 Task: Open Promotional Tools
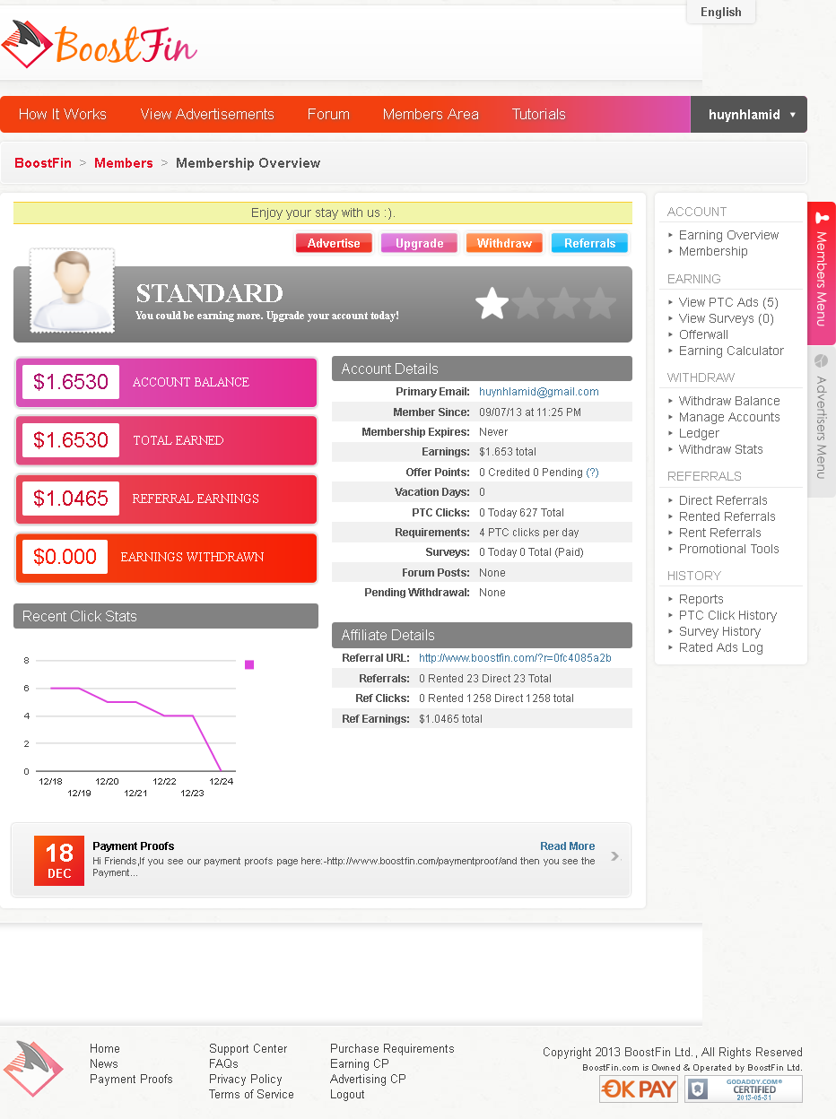tap(728, 549)
